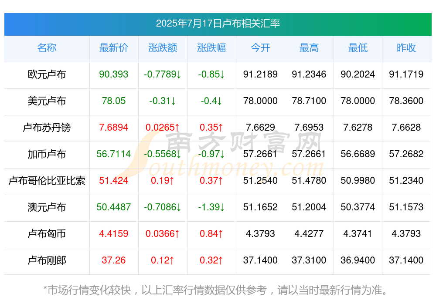
Task: Click lowest value 4.3741
Action: (358, 233)
